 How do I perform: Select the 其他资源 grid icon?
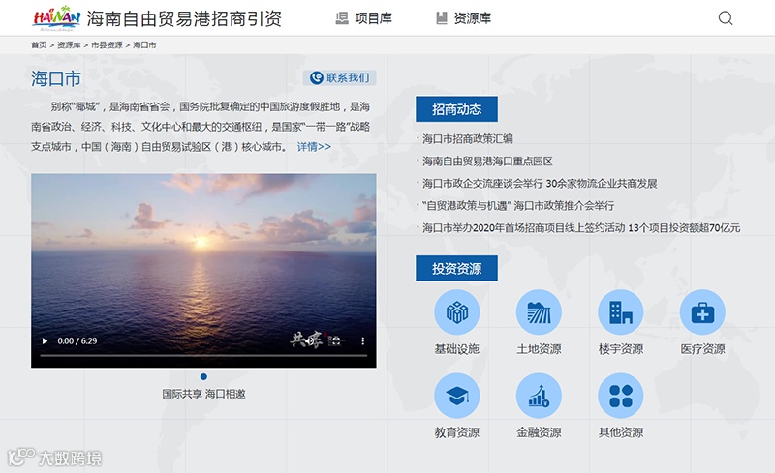point(621,396)
